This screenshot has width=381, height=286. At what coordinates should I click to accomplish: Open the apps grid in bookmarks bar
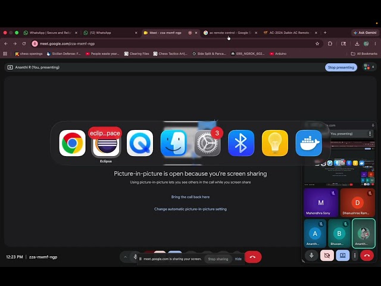[x=5, y=54]
